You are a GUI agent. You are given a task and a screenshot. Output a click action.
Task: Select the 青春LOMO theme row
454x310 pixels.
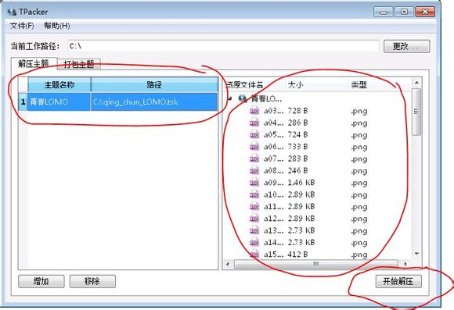pos(118,102)
